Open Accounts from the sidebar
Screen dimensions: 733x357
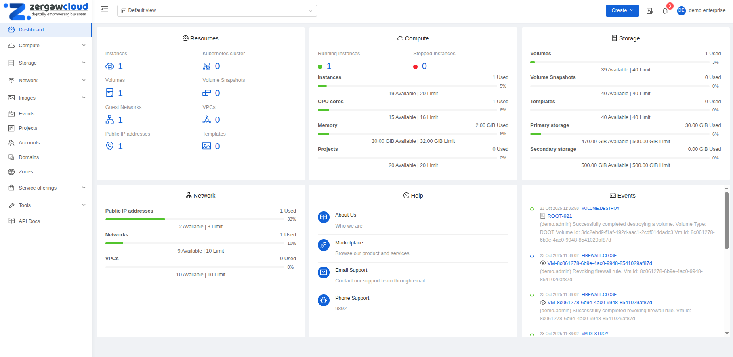(x=46, y=143)
